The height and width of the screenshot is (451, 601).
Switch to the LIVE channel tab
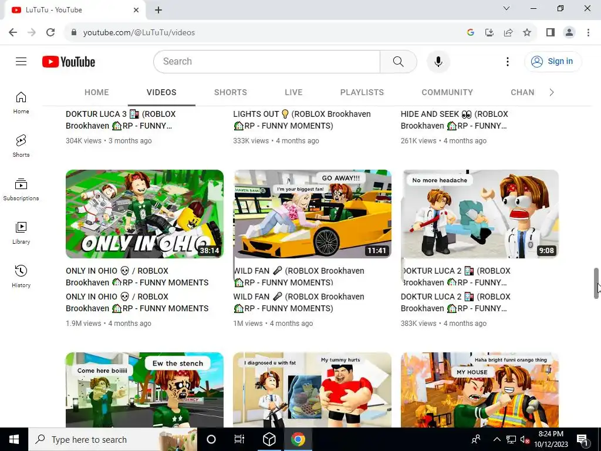[x=293, y=92]
